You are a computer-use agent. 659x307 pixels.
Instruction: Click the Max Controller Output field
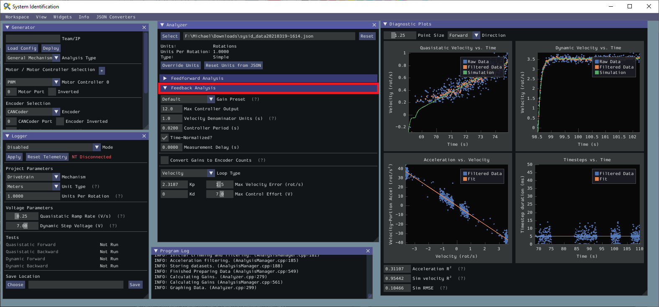pyautogui.click(x=172, y=109)
